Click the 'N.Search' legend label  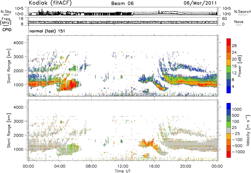tap(242, 12)
